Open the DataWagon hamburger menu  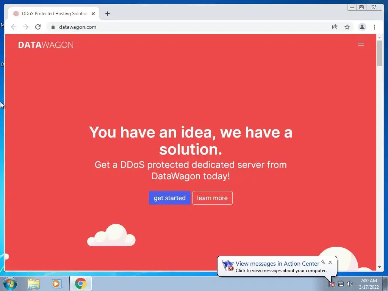(x=361, y=44)
